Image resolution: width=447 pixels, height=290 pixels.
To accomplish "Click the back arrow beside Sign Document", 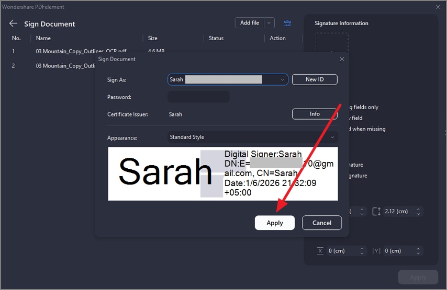I will click(x=13, y=24).
